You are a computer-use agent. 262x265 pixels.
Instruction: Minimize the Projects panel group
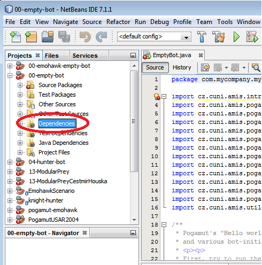[x=133, y=56]
